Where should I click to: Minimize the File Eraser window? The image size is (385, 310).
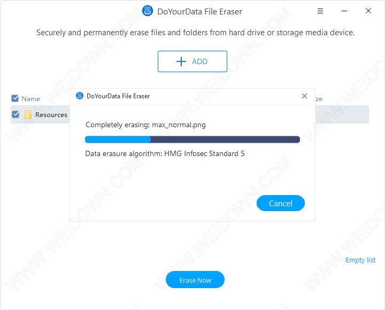[x=344, y=11]
